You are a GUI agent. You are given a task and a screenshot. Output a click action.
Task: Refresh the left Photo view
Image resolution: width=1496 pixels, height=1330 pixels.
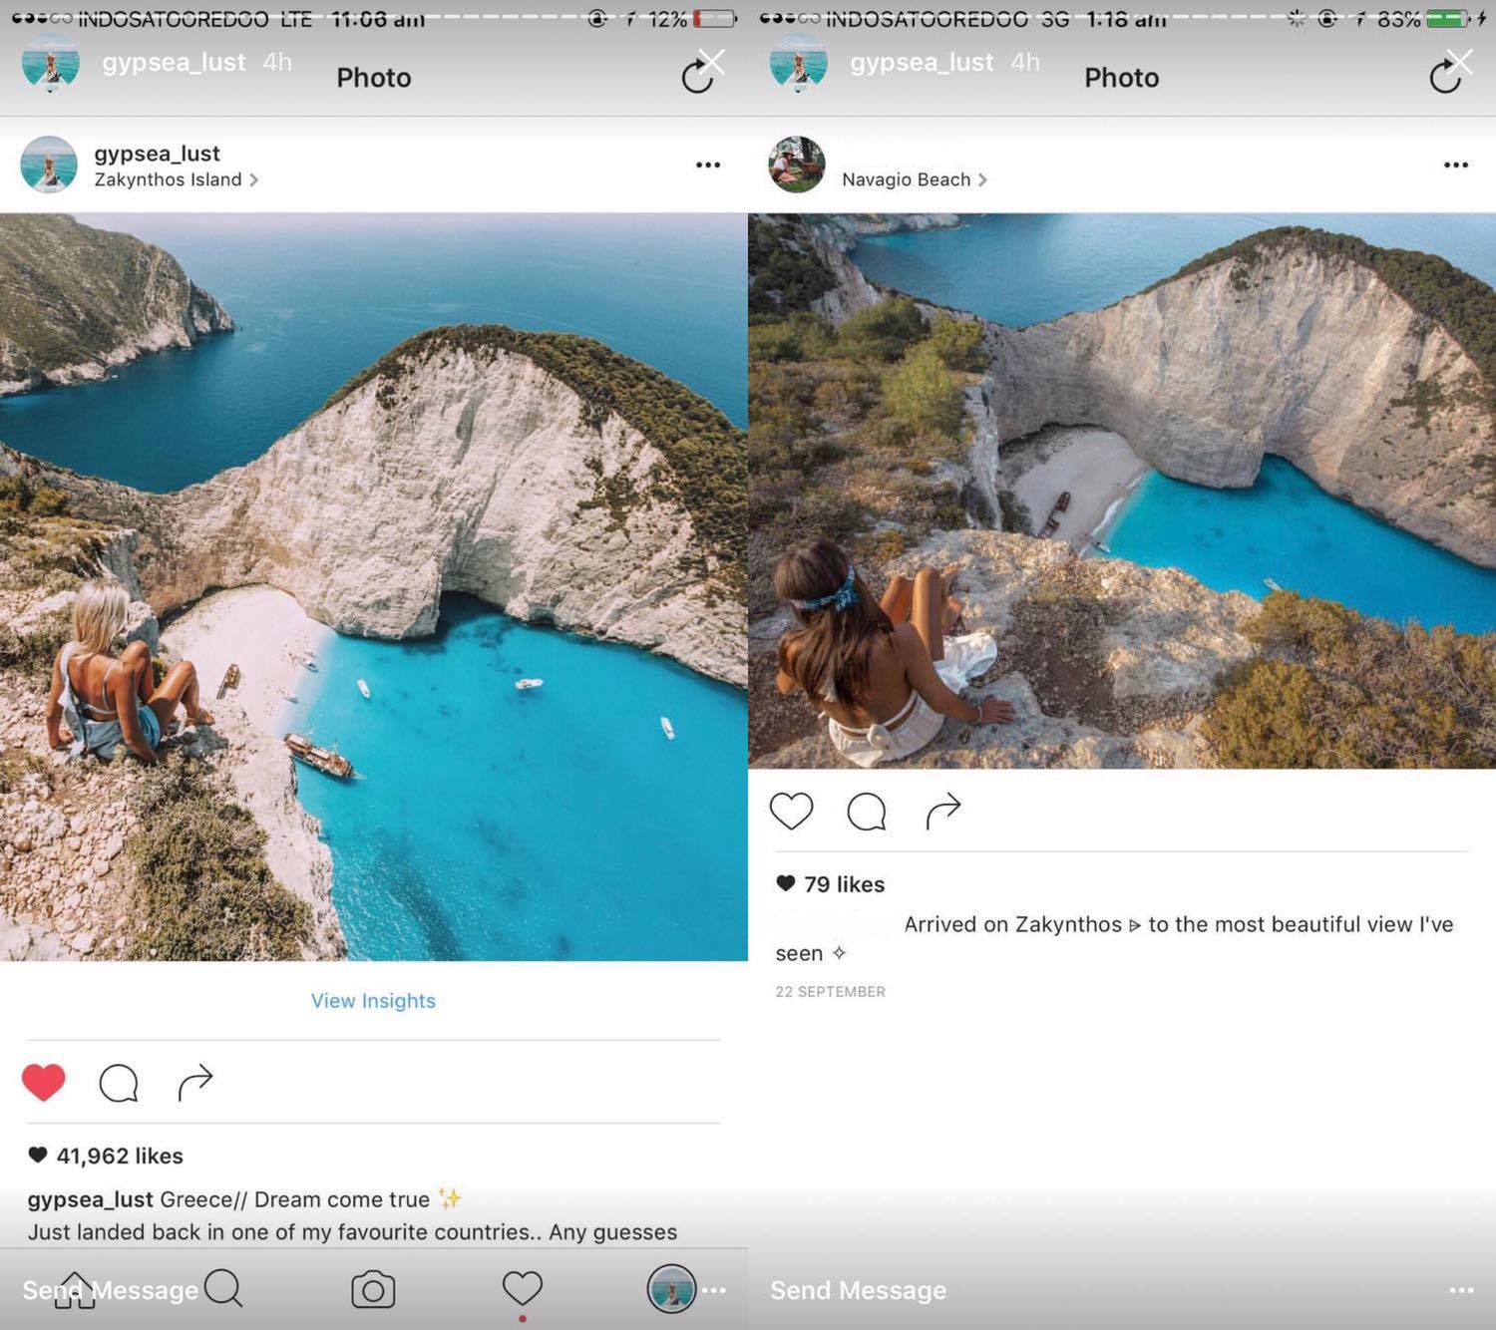point(696,78)
